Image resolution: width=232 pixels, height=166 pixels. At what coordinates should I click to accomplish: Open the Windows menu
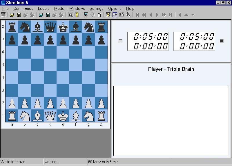pos(77,8)
